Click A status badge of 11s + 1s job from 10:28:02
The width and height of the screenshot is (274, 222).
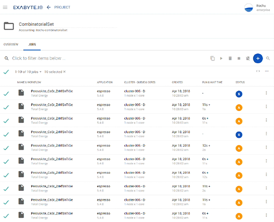[x=239, y=203]
